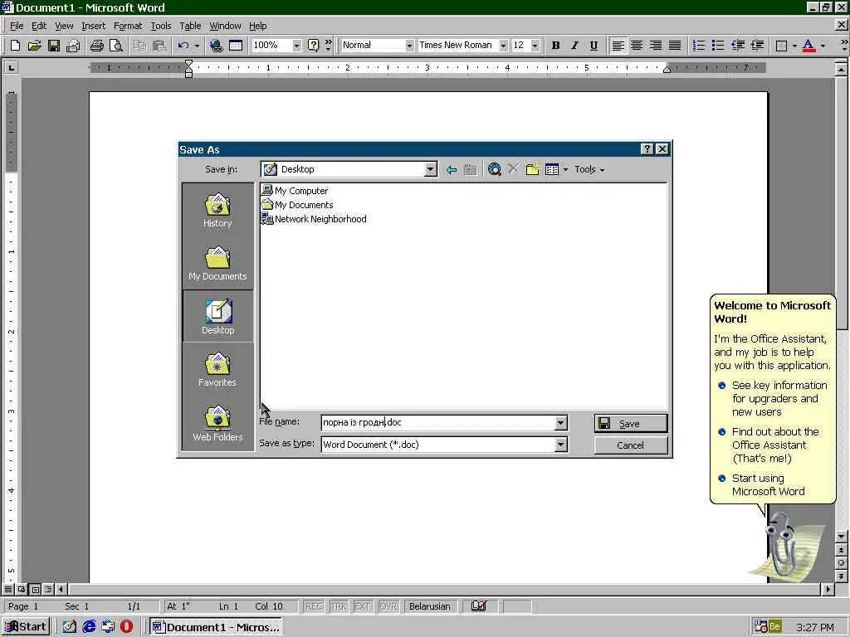Click the ruler tab selector L button

[11, 68]
